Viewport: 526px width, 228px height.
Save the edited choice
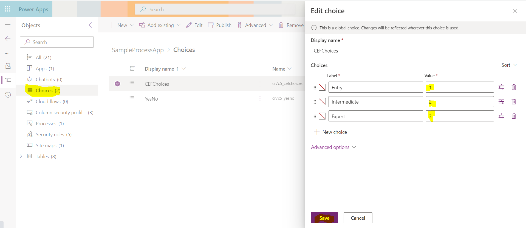(324, 218)
